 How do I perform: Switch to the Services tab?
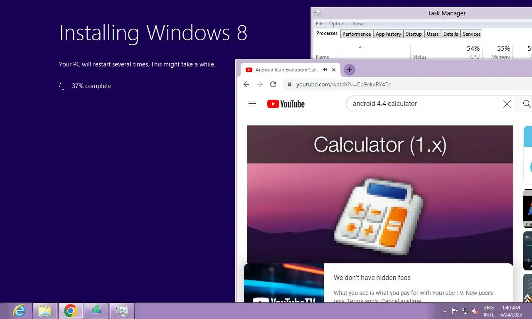pos(472,34)
